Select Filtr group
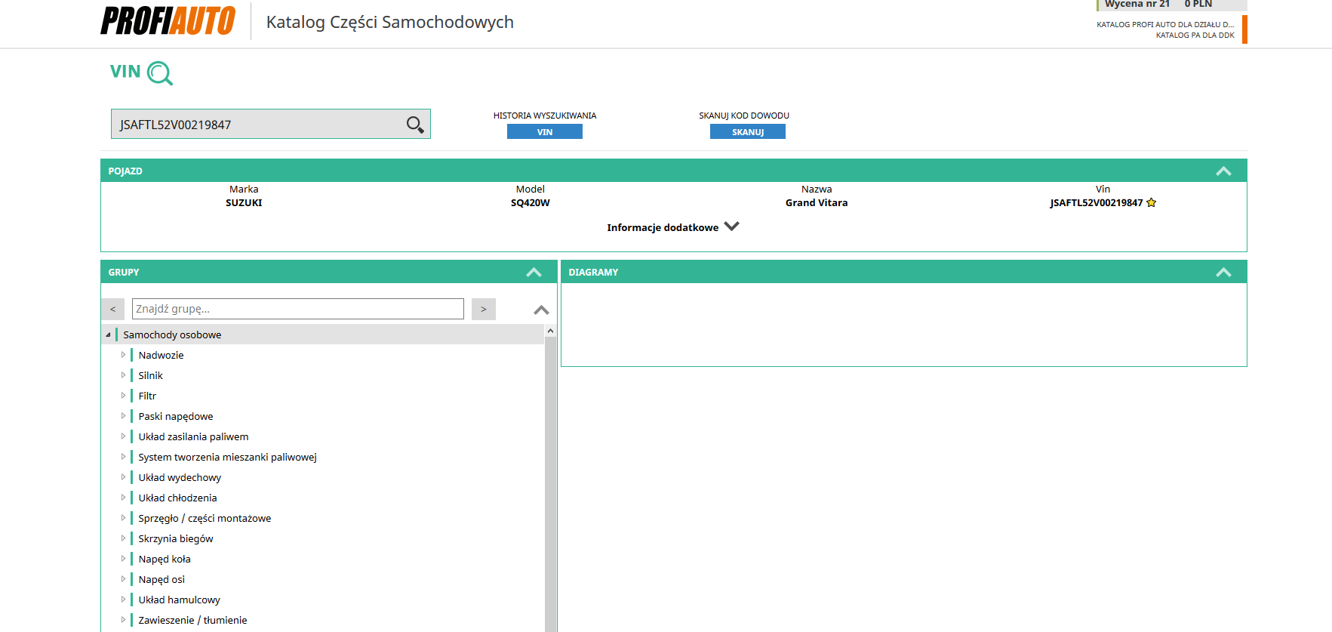Image resolution: width=1332 pixels, height=632 pixels. point(147,396)
